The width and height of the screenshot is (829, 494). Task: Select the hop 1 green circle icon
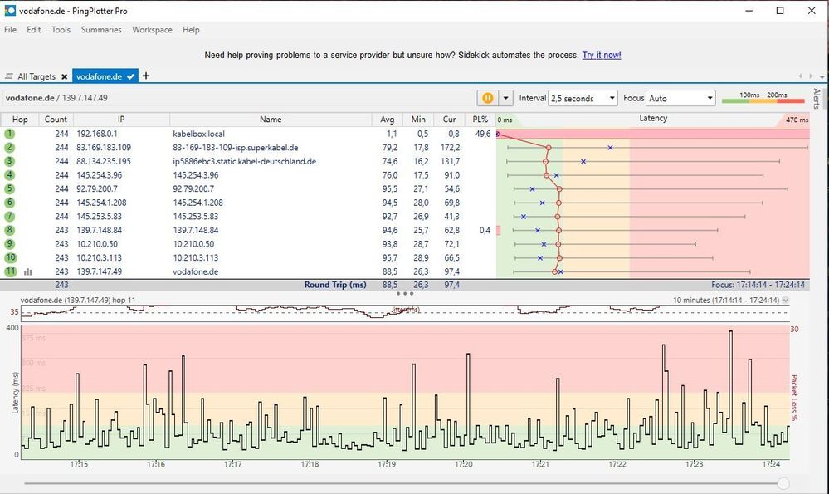[x=10, y=134]
